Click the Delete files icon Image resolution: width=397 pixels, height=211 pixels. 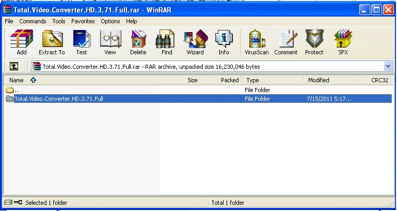pos(138,42)
